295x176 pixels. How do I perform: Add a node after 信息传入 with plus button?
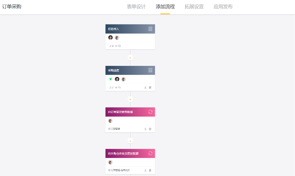pos(130,58)
